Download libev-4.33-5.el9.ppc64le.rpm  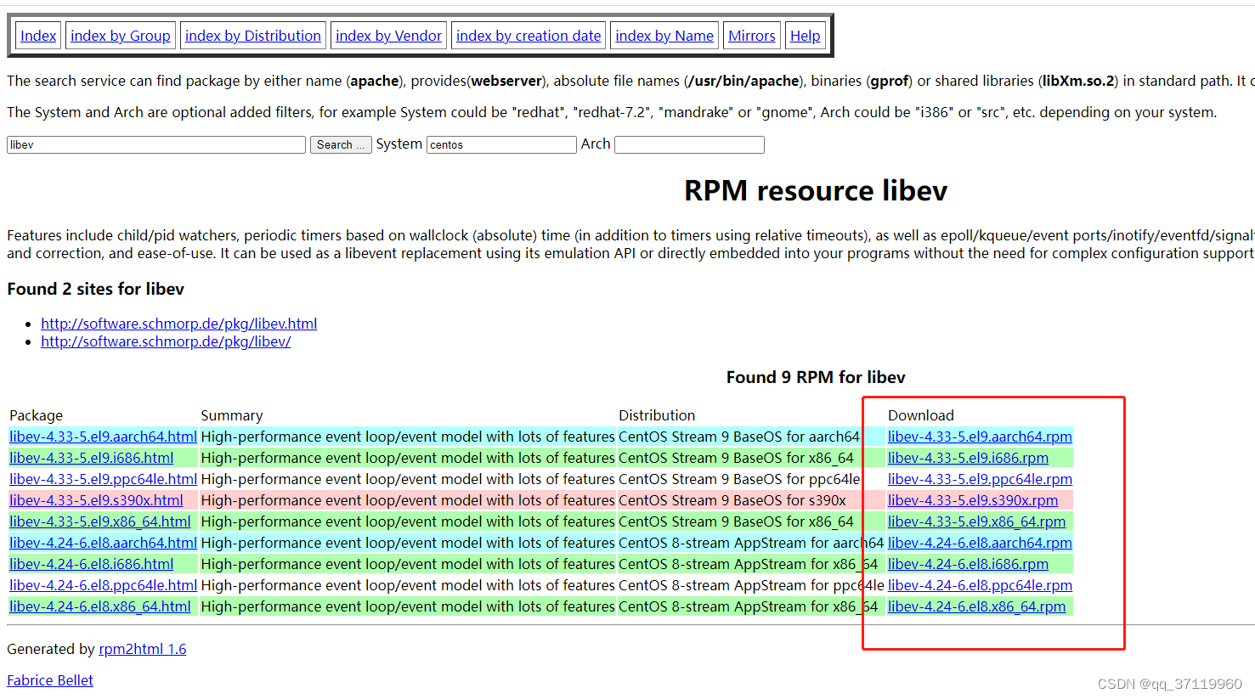point(980,479)
